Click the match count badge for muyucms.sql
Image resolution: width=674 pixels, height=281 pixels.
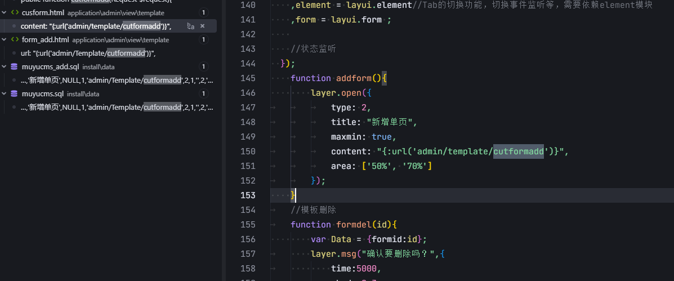[203, 93]
